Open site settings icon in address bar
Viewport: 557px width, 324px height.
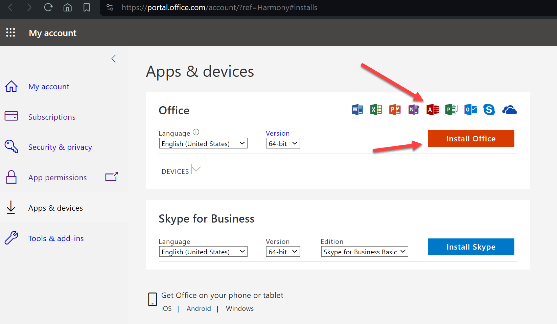(110, 7)
